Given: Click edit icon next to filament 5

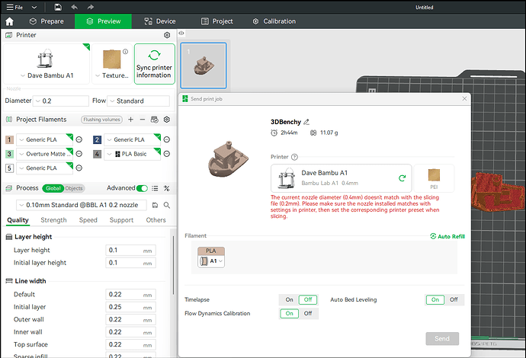Looking at the screenshot, I should 79,168.
